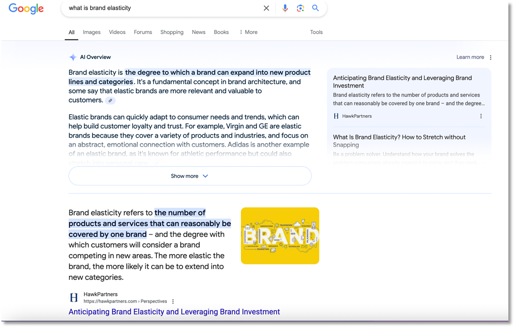The height and width of the screenshot is (328, 515).
Task: Expand AI Overview with Show more
Action: [x=190, y=176]
